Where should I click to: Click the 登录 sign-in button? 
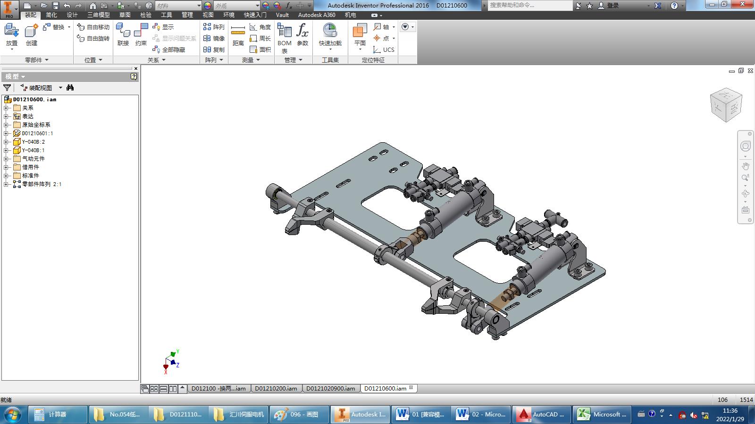(x=608, y=6)
